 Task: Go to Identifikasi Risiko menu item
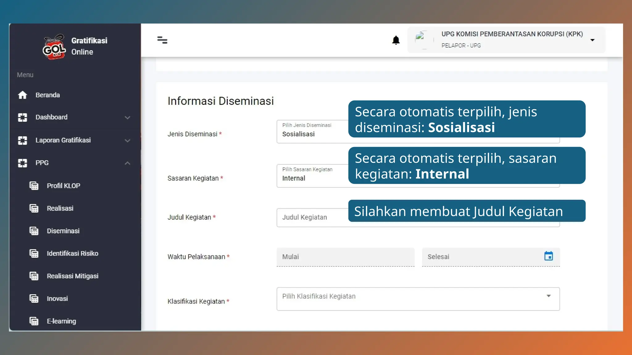pos(72,253)
